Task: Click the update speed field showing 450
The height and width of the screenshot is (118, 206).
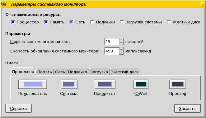Action: click(112, 51)
